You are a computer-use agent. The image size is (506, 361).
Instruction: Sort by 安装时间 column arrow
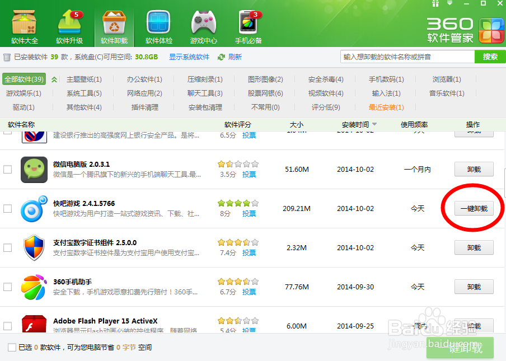pyautogui.click(x=374, y=124)
